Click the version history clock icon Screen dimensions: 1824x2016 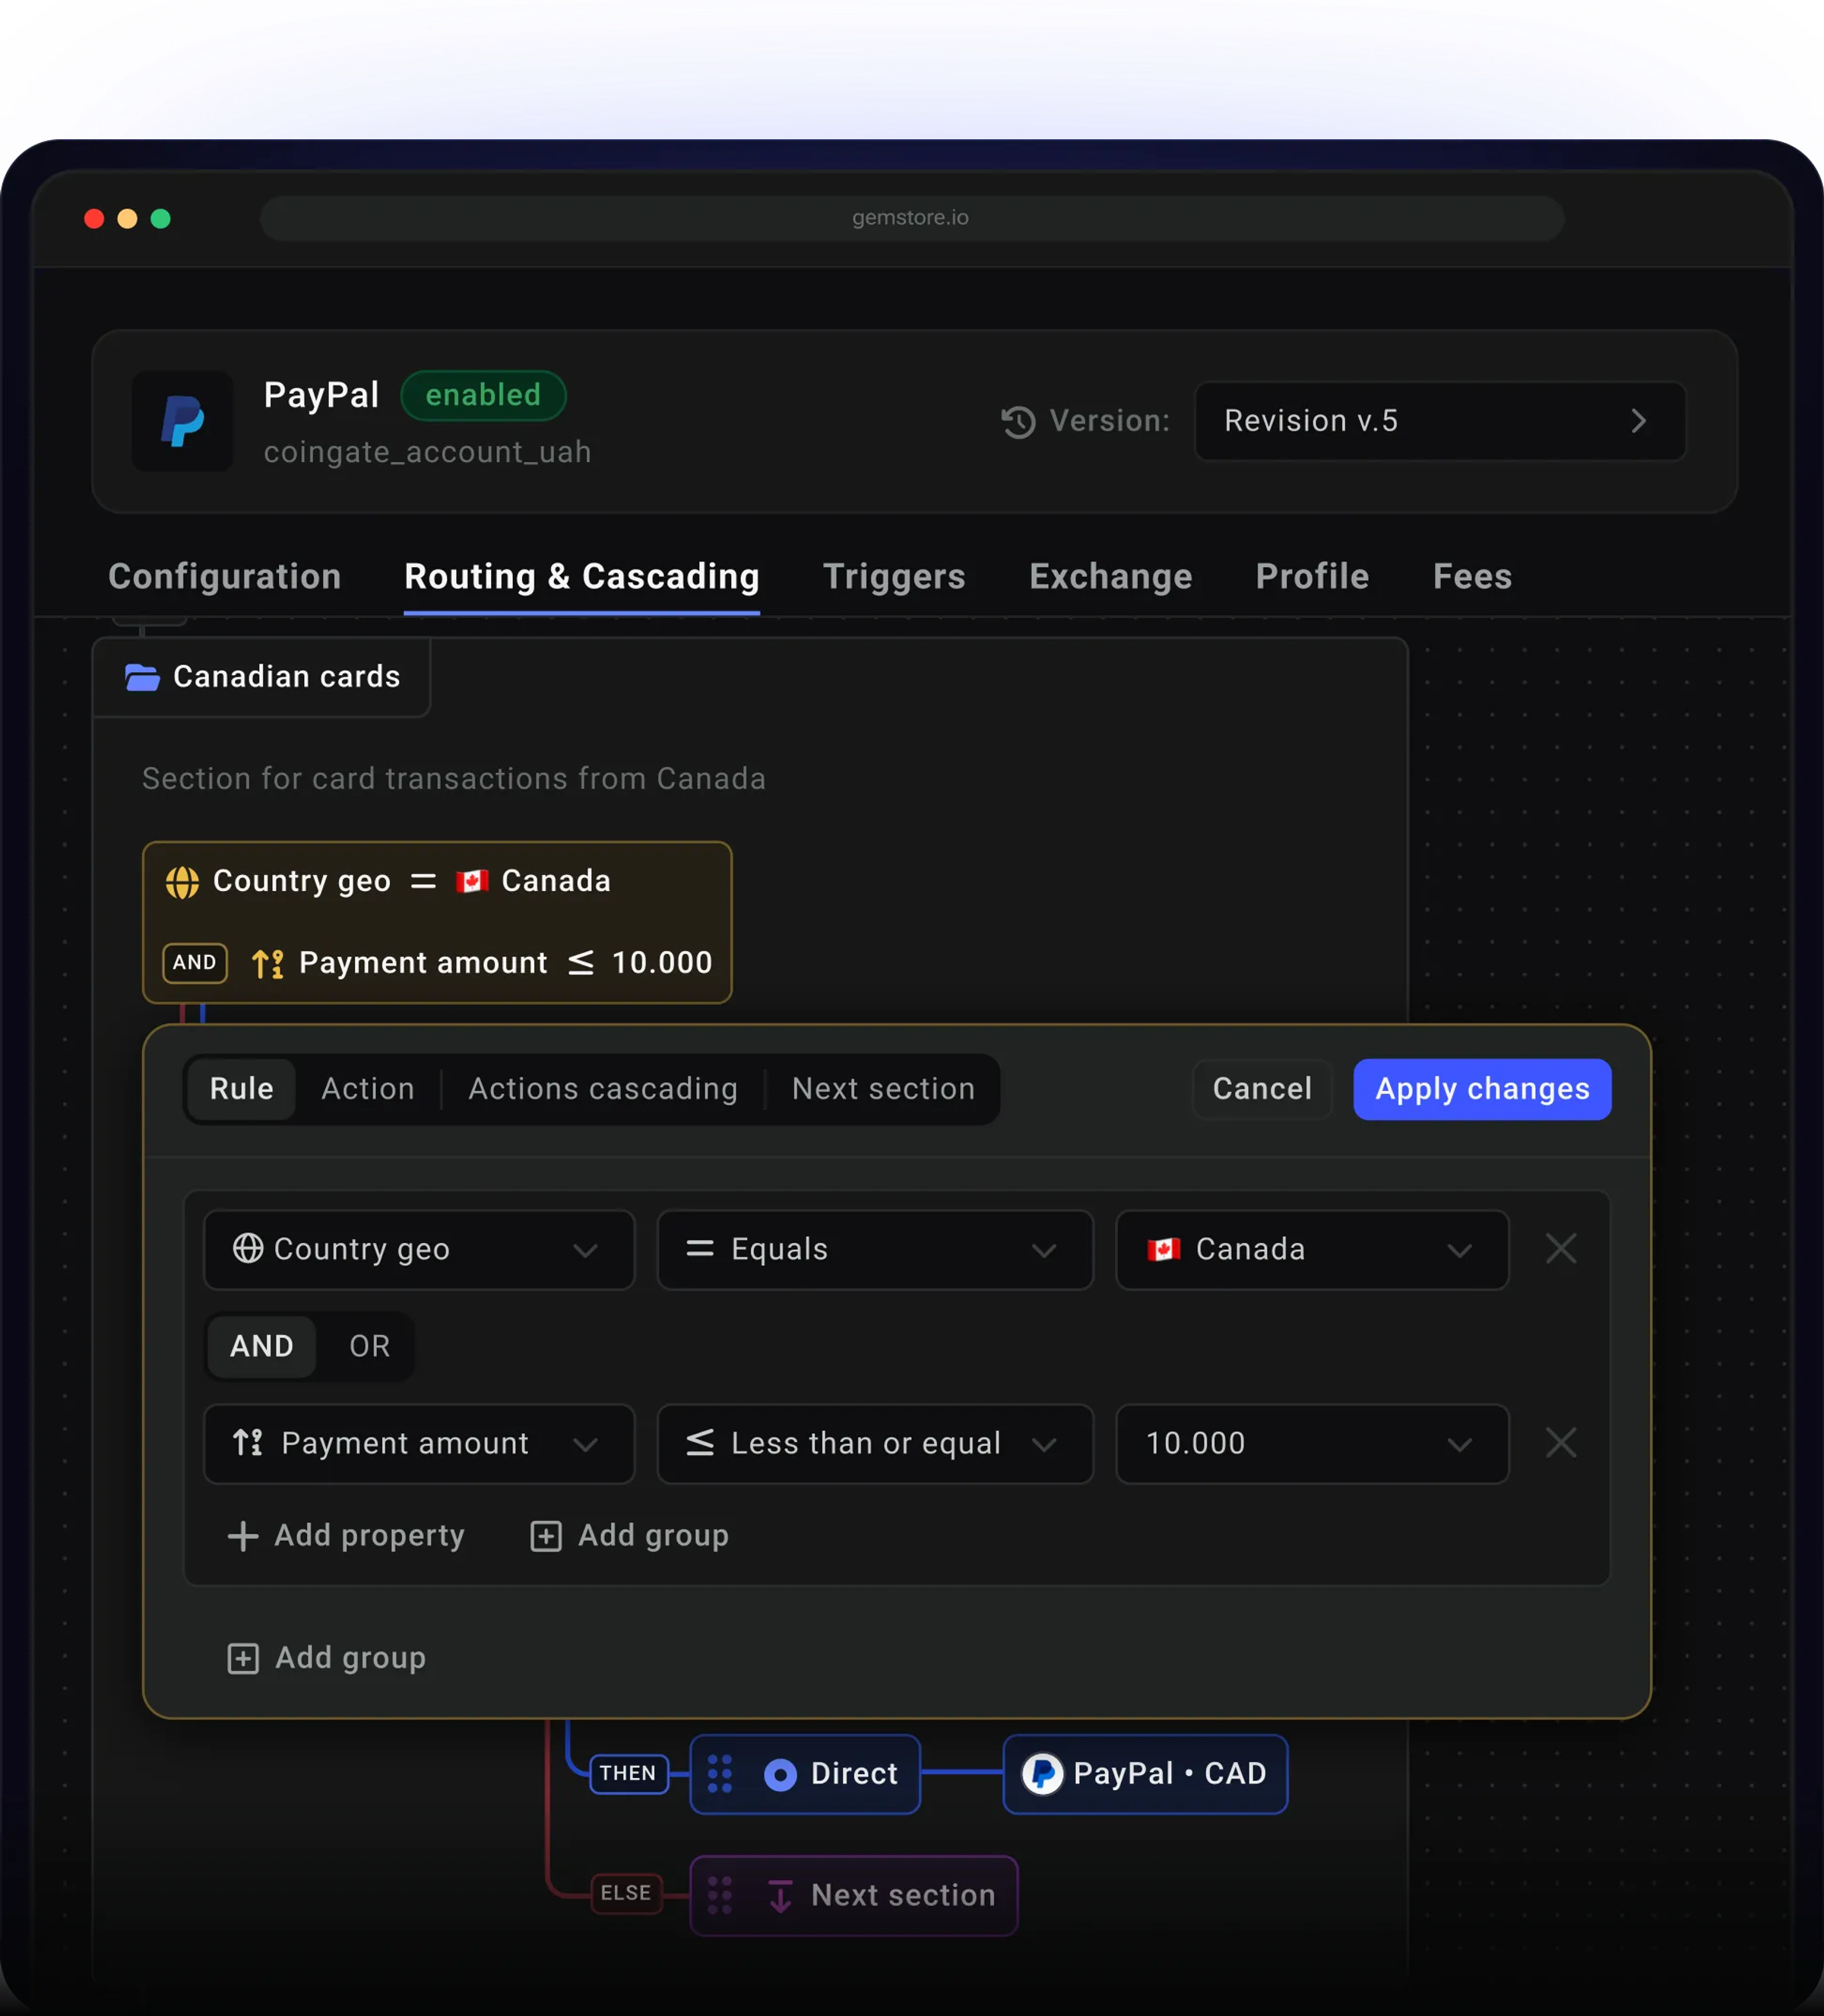pyautogui.click(x=1018, y=421)
